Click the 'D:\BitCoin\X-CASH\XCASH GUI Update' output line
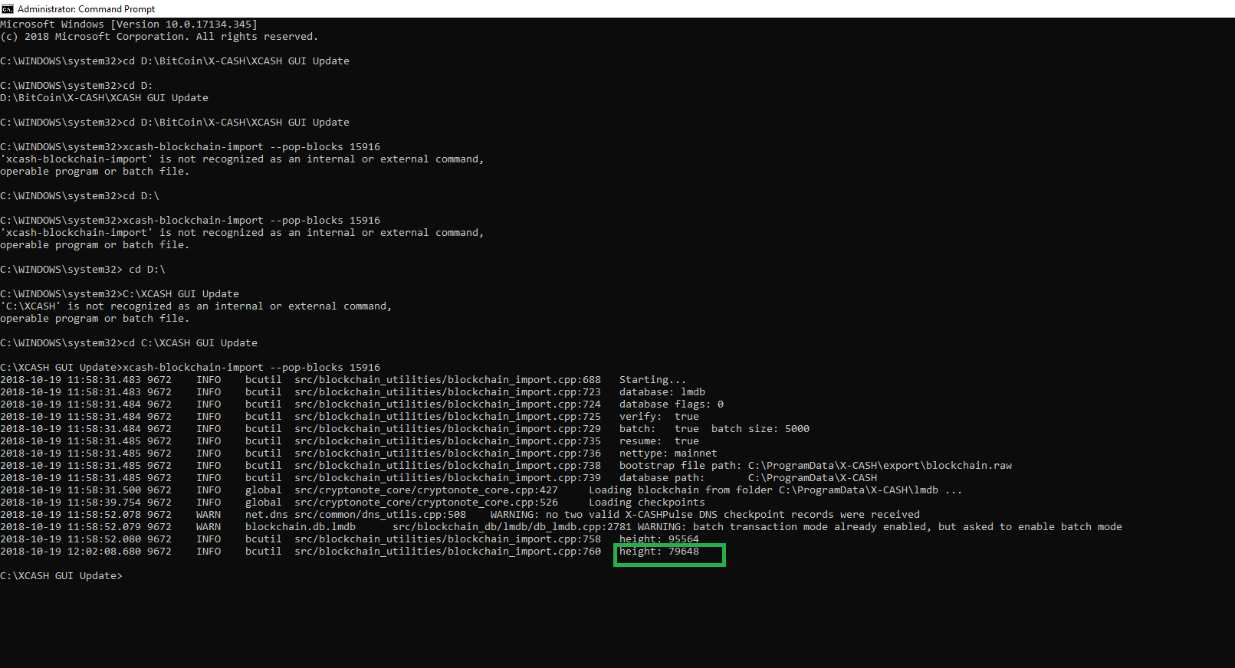 point(104,98)
